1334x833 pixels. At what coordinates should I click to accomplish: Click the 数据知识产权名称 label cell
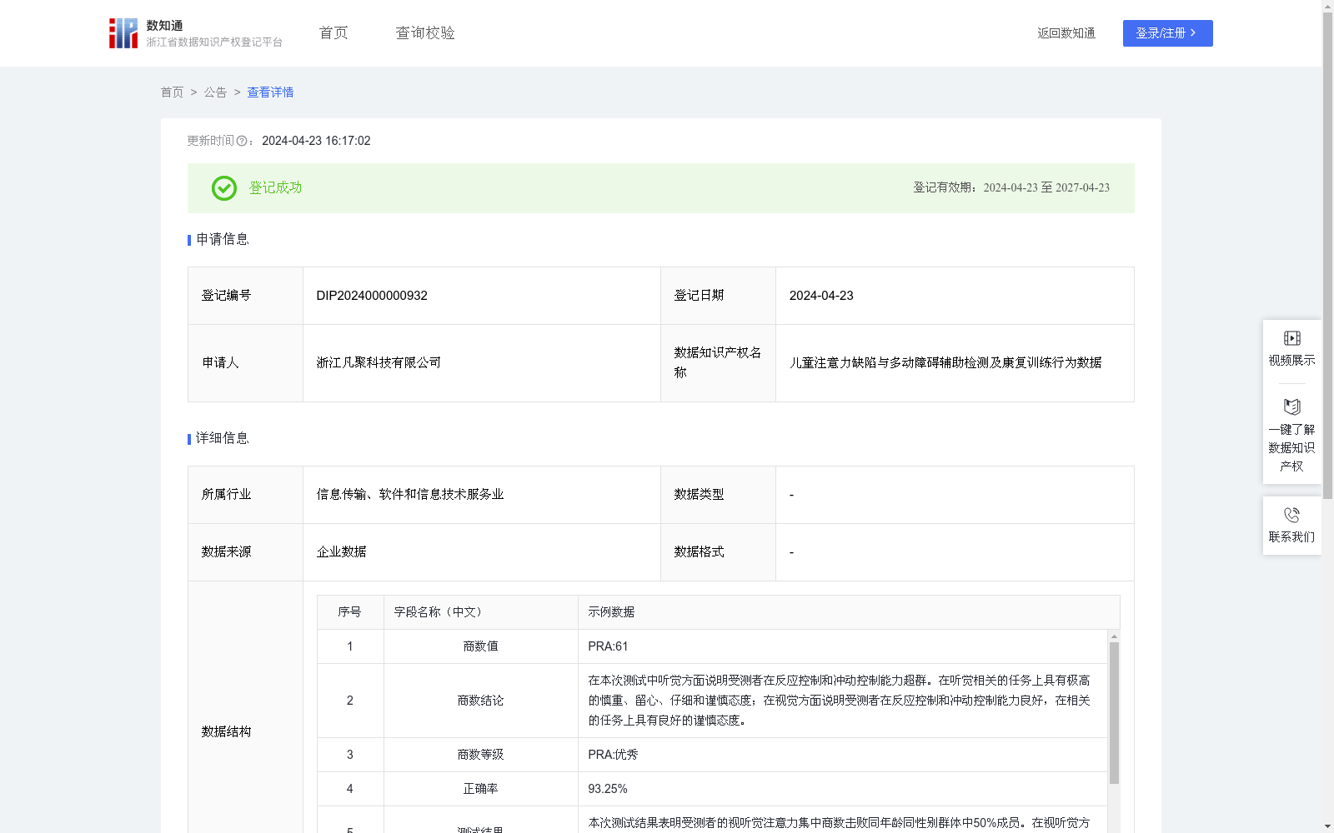pos(718,363)
